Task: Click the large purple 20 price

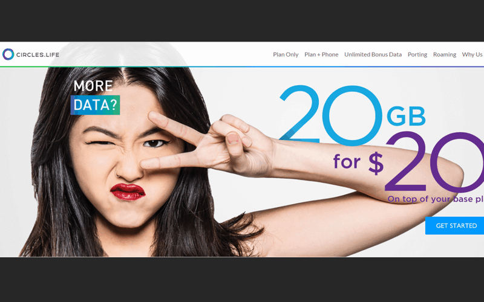Action: tap(434, 162)
